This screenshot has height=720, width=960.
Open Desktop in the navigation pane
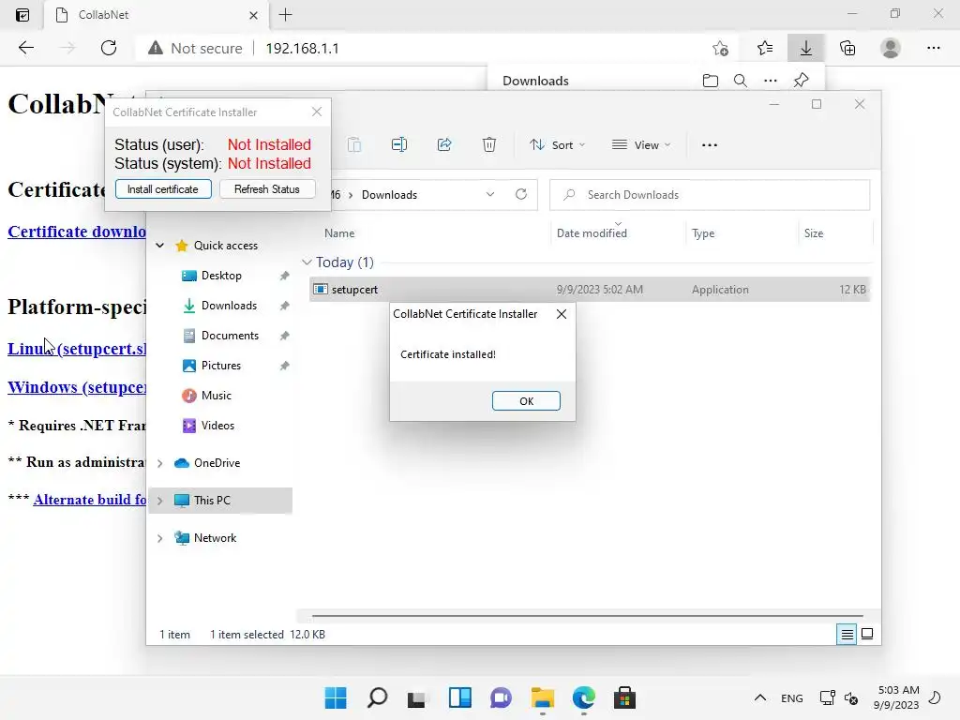[221, 276]
